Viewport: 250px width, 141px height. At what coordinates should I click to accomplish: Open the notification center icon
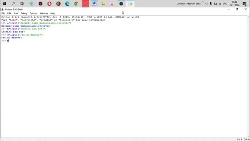click(x=244, y=4)
